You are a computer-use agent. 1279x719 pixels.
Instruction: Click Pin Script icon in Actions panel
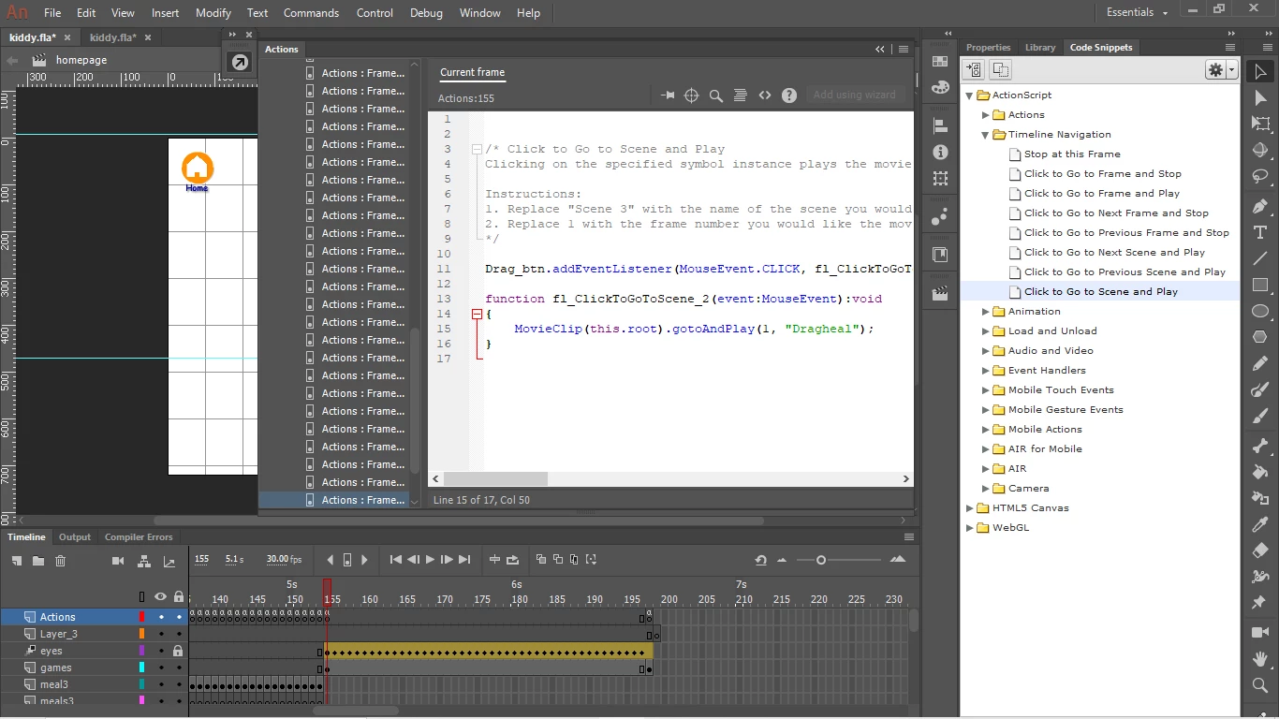[668, 95]
